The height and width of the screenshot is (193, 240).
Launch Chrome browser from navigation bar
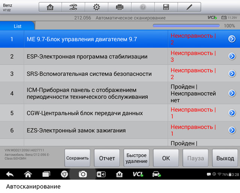click(64, 174)
